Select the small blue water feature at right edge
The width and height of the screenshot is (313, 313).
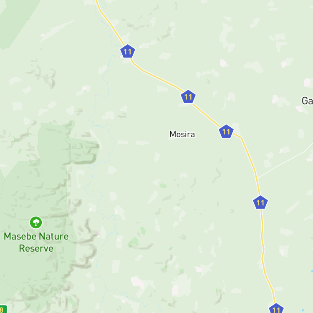[x=312, y=271]
